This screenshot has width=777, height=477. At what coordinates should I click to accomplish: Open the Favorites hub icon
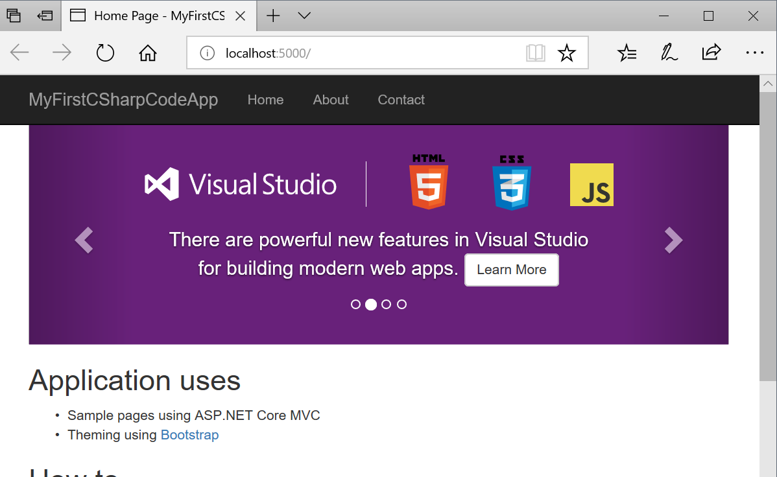(x=627, y=52)
